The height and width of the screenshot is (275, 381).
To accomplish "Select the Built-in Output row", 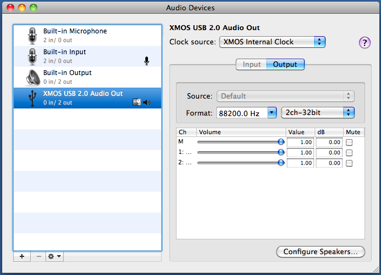I will pyautogui.click(x=88, y=77).
